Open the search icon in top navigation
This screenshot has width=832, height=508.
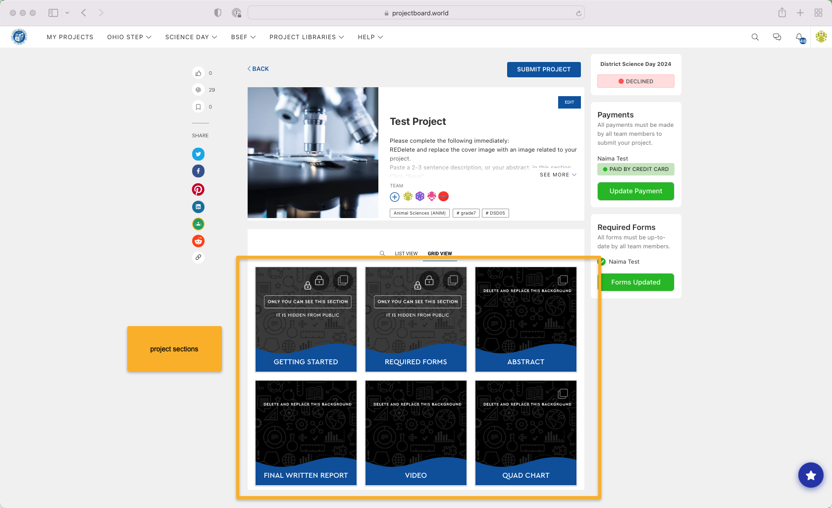click(x=755, y=37)
